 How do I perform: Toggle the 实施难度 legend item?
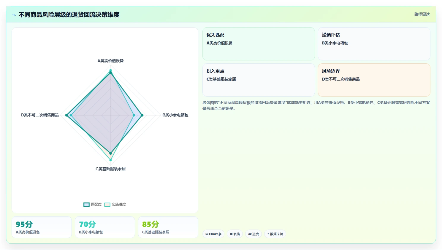click(x=115, y=204)
